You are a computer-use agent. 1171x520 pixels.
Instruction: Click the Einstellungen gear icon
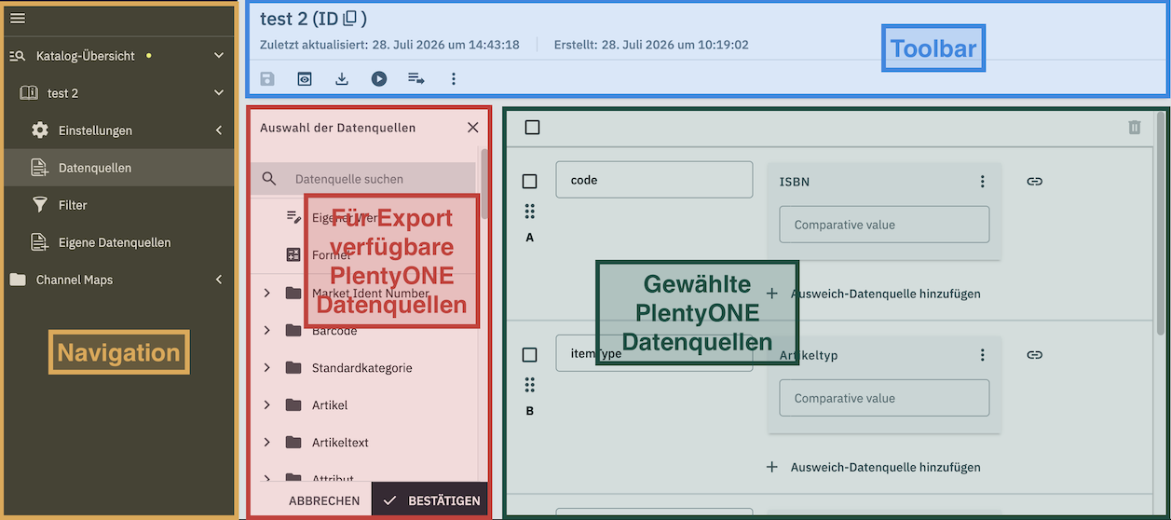click(40, 130)
